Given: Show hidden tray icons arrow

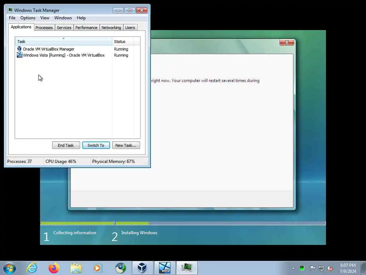Looking at the screenshot, I should 293,268.
